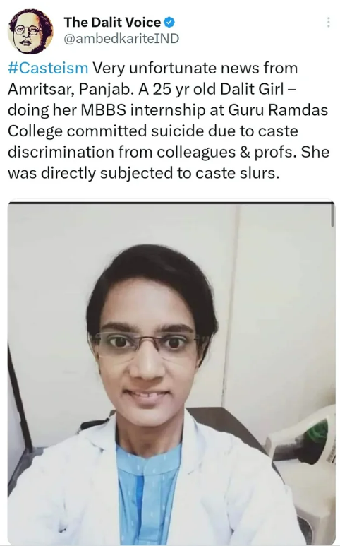Click "Guru Ramdas" in the tweet text
Screen dimensions: 340x558
coord(278,109)
